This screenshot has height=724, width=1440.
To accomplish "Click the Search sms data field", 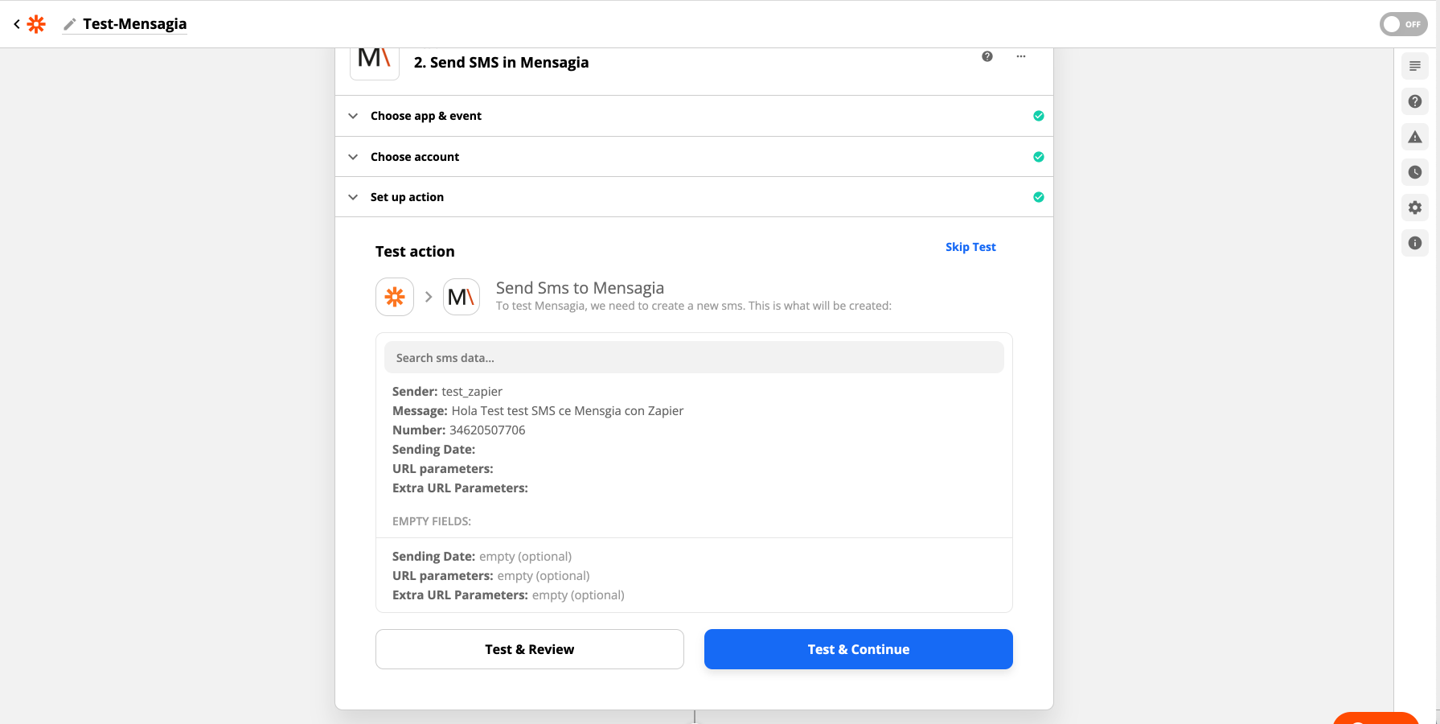I will coord(693,358).
